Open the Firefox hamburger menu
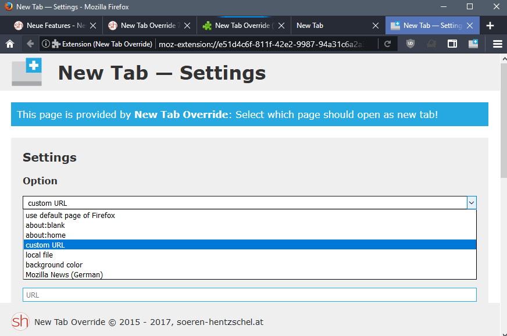 [497, 44]
